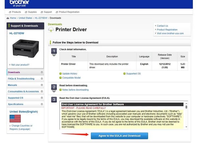Go to HL-2270DW breadcrumb link
Viewport: 197px width, 143px height.
(x=41, y=18)
